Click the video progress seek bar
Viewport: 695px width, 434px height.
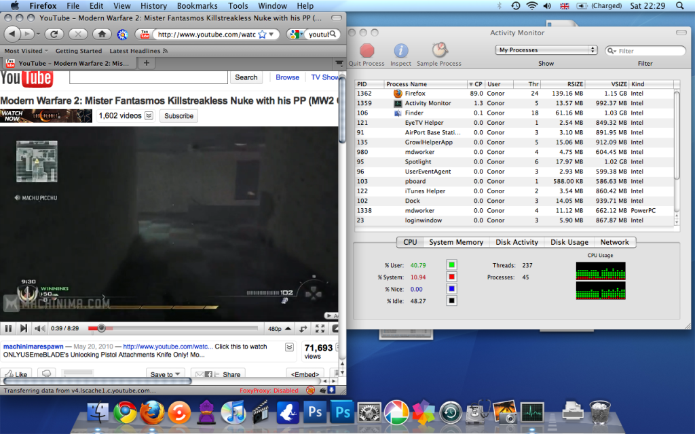click(173, 328)
